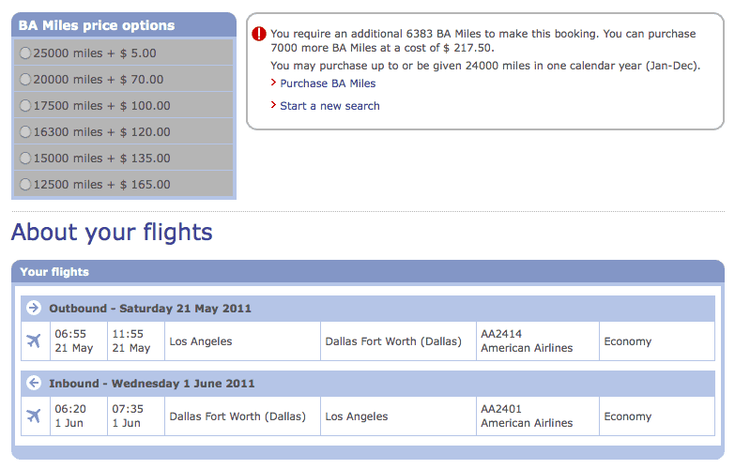Click the outbound flight airplane icon
Screen dimensions: 735x469
35,340
